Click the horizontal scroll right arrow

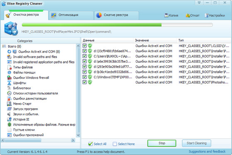coord(73,140)
